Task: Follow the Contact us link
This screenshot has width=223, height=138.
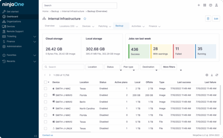Action: coord(48,135)
